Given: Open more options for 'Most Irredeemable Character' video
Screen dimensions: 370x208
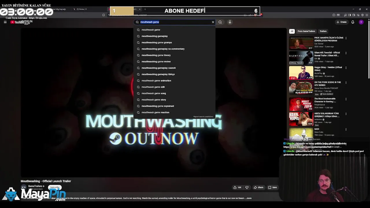Looking at the screenshot, I should coord(346,99).
